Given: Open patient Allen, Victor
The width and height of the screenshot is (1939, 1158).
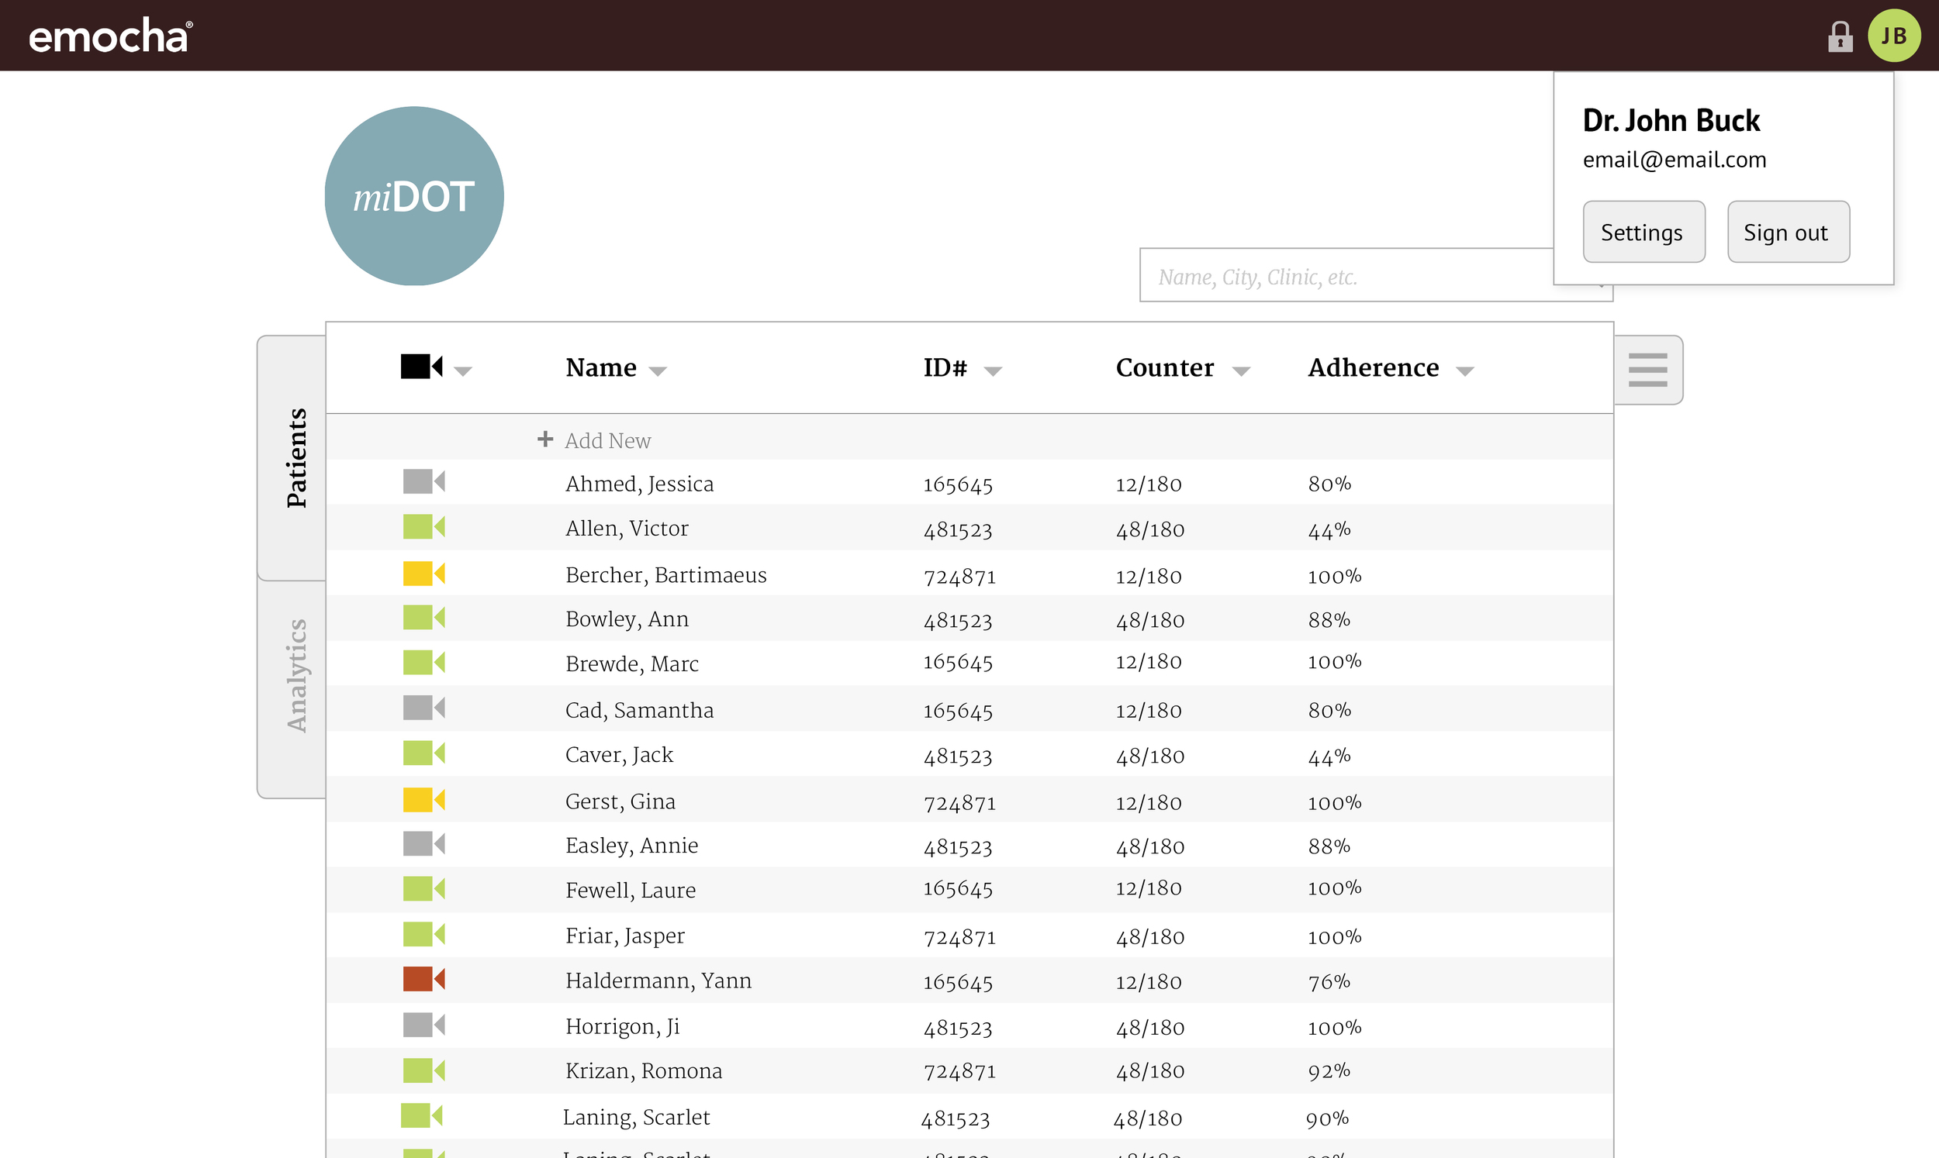Looking at the screenshot, I should (627, 529).
